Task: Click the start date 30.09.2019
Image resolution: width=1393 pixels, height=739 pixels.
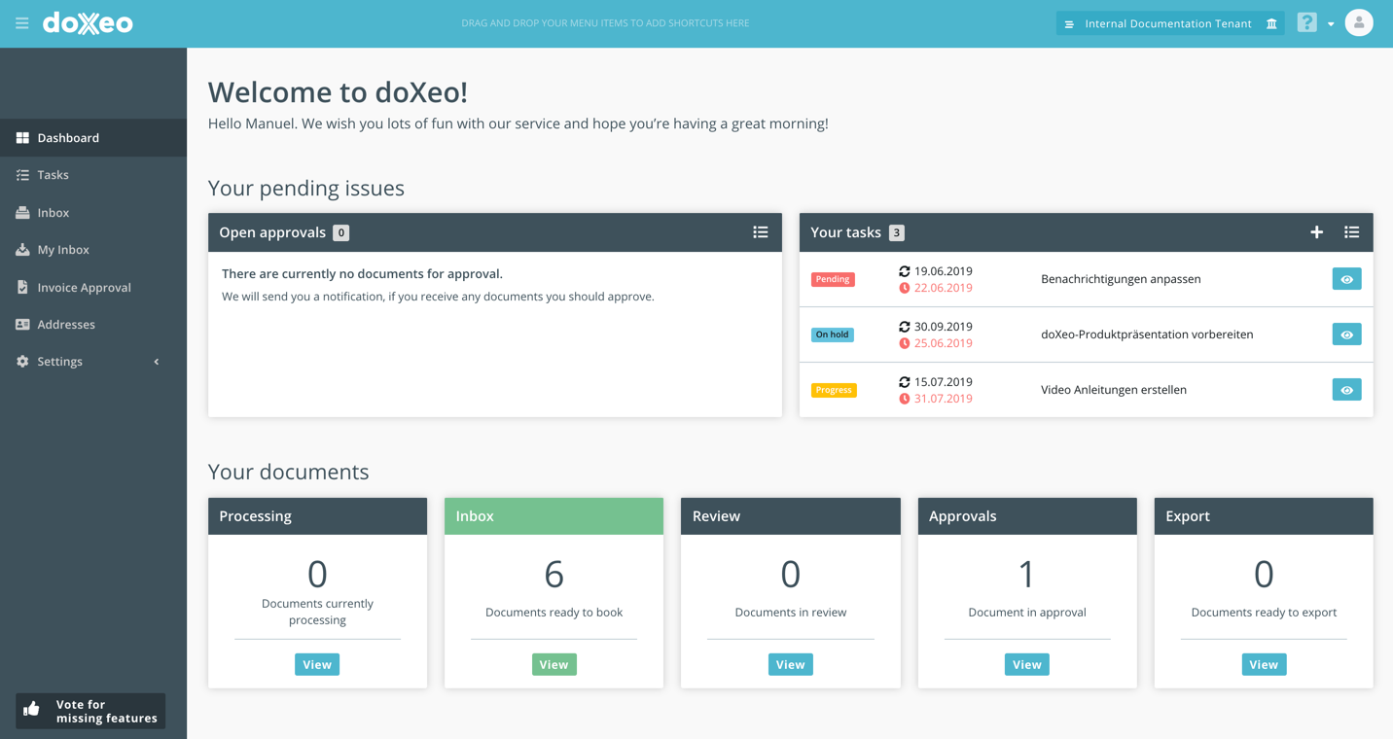Action: (943, 327)
